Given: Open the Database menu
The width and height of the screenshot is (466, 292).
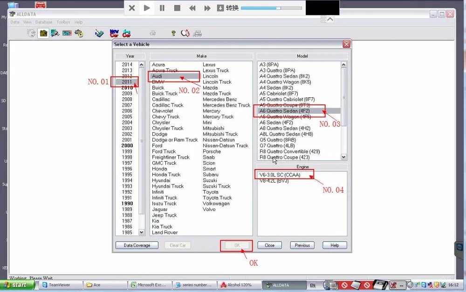Looking at the screenshot, I should (44, 22).
